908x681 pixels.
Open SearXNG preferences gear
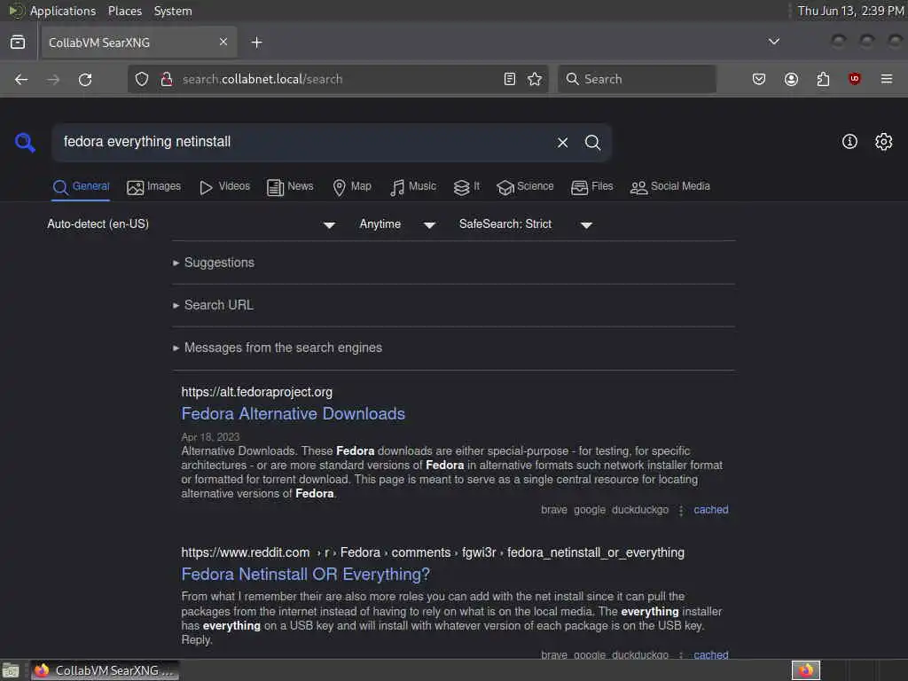tap(884, 142)
